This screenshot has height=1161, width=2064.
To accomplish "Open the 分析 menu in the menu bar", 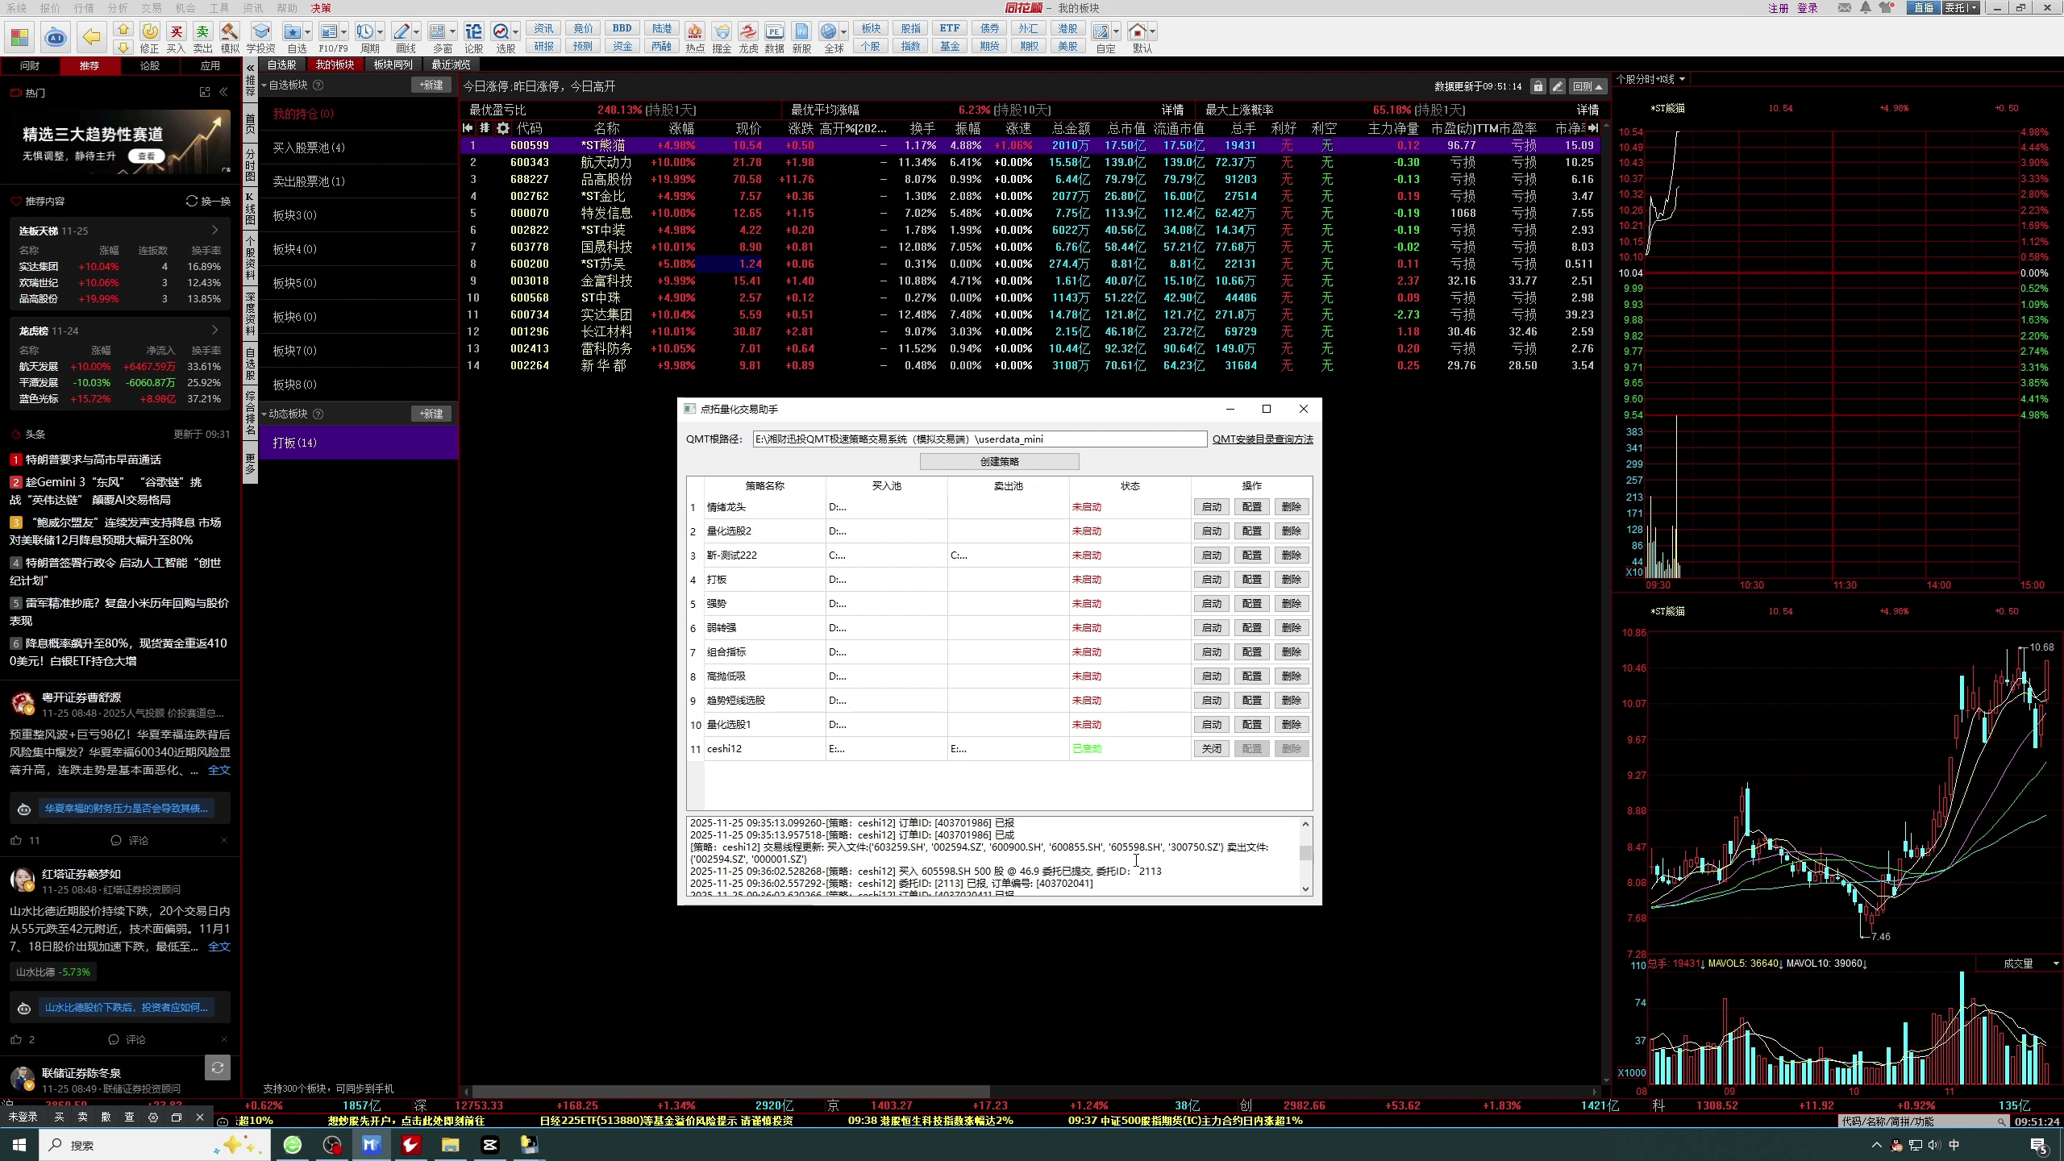I will [x=118, y=8].
